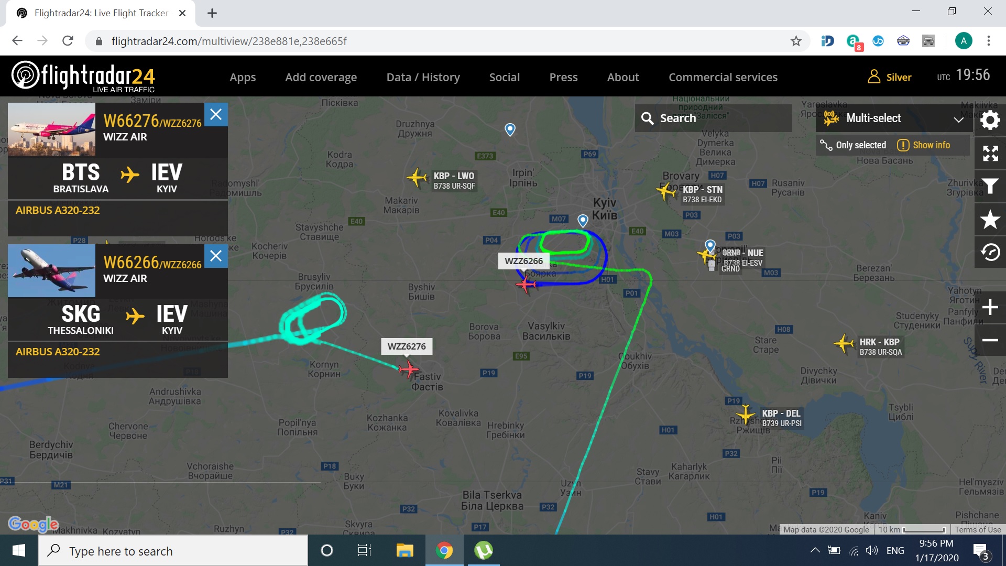The width and height of the screenshot is (1006, 566).
Task: Toggle the Only selected option
Action: pos(854,145)
